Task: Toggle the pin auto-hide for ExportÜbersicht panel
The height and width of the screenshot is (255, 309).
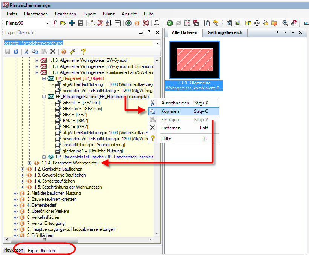Action: tap(149, 33)
